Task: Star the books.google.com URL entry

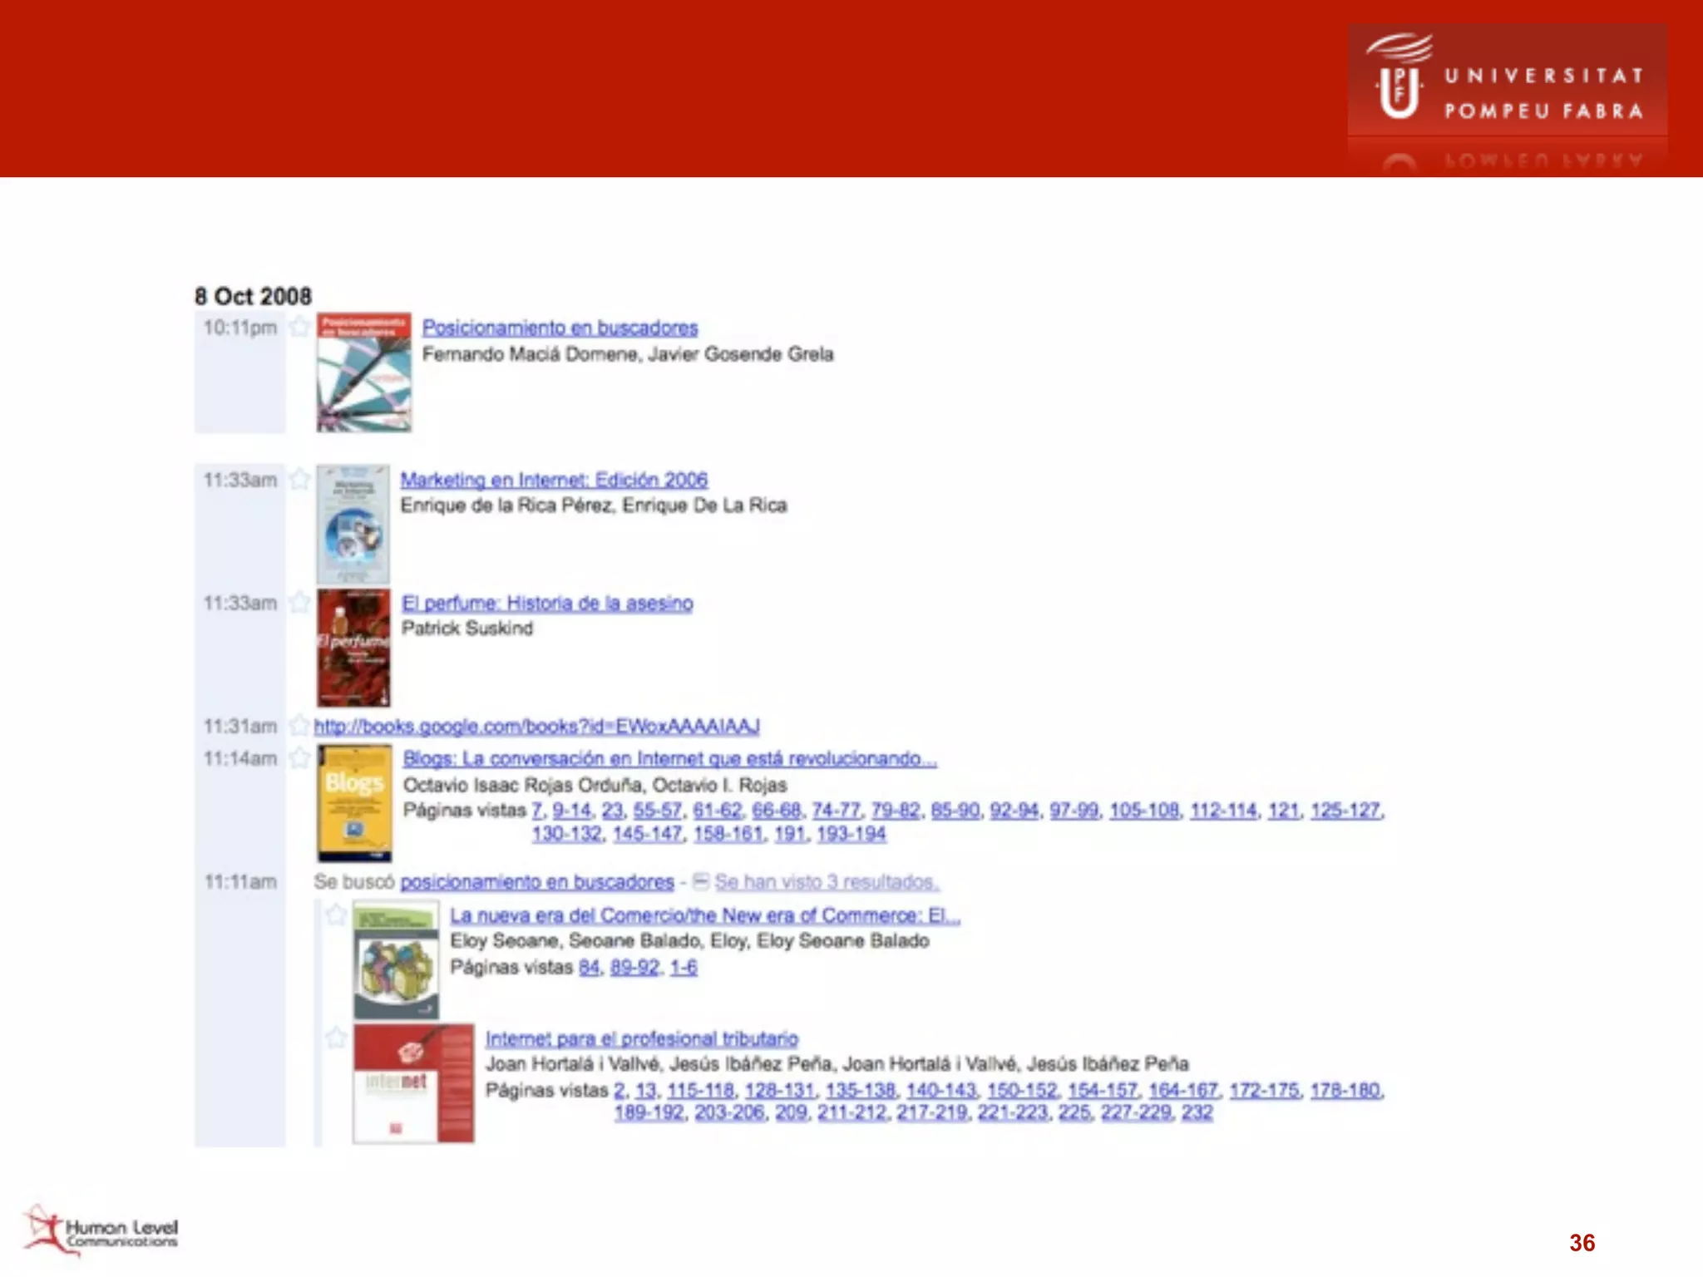Action: click(299, 726)
